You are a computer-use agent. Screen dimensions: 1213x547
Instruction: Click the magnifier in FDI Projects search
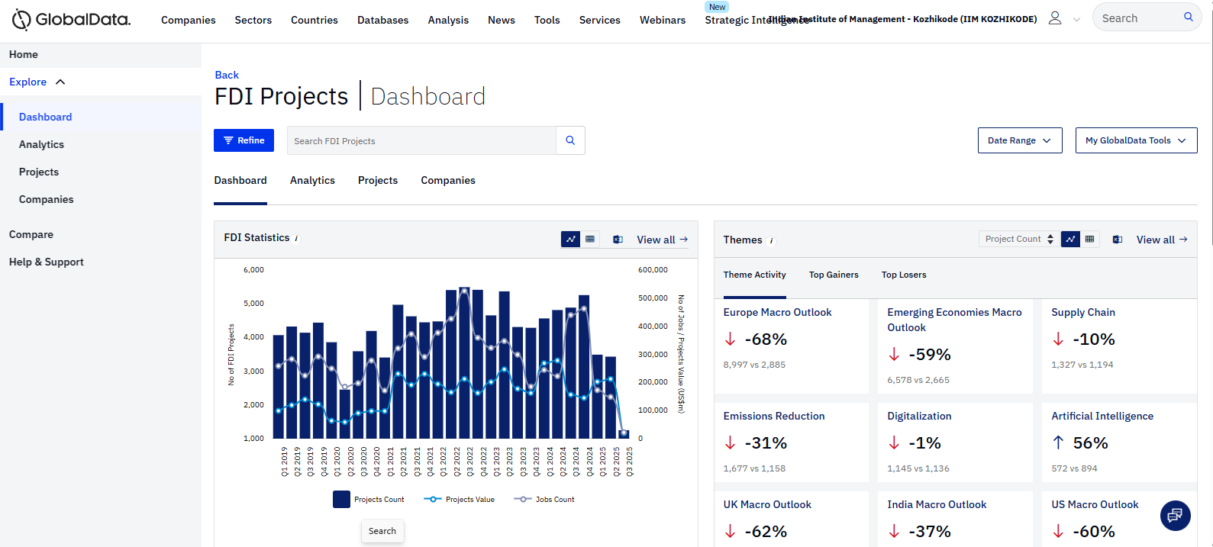[x=570, y=140]
